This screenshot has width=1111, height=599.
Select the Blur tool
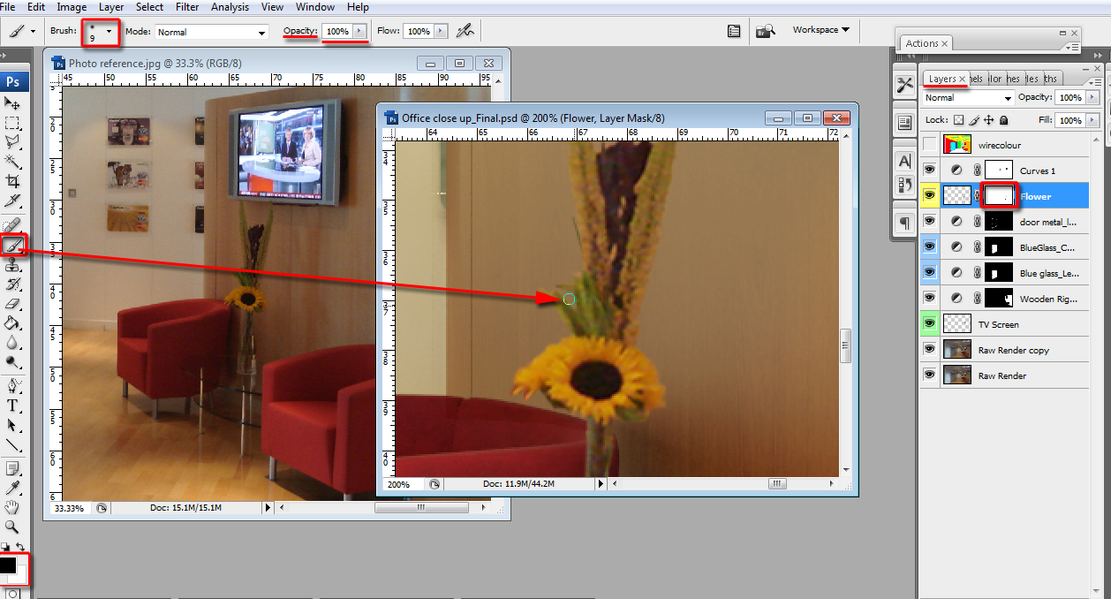click(13, 342)
